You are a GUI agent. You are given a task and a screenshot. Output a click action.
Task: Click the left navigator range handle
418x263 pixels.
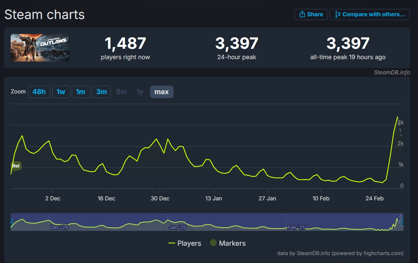click(x=11, y=222)
